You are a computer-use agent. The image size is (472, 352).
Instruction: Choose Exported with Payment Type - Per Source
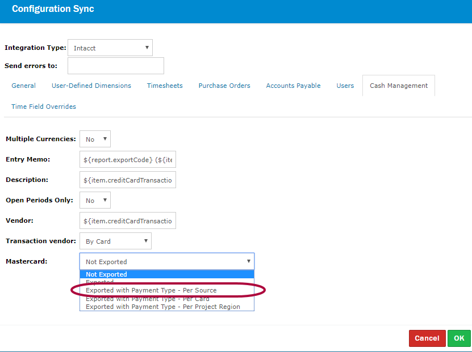point(151,290)
